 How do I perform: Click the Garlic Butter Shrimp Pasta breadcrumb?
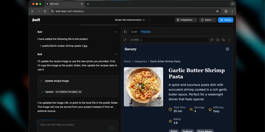[x=165, y=61]
